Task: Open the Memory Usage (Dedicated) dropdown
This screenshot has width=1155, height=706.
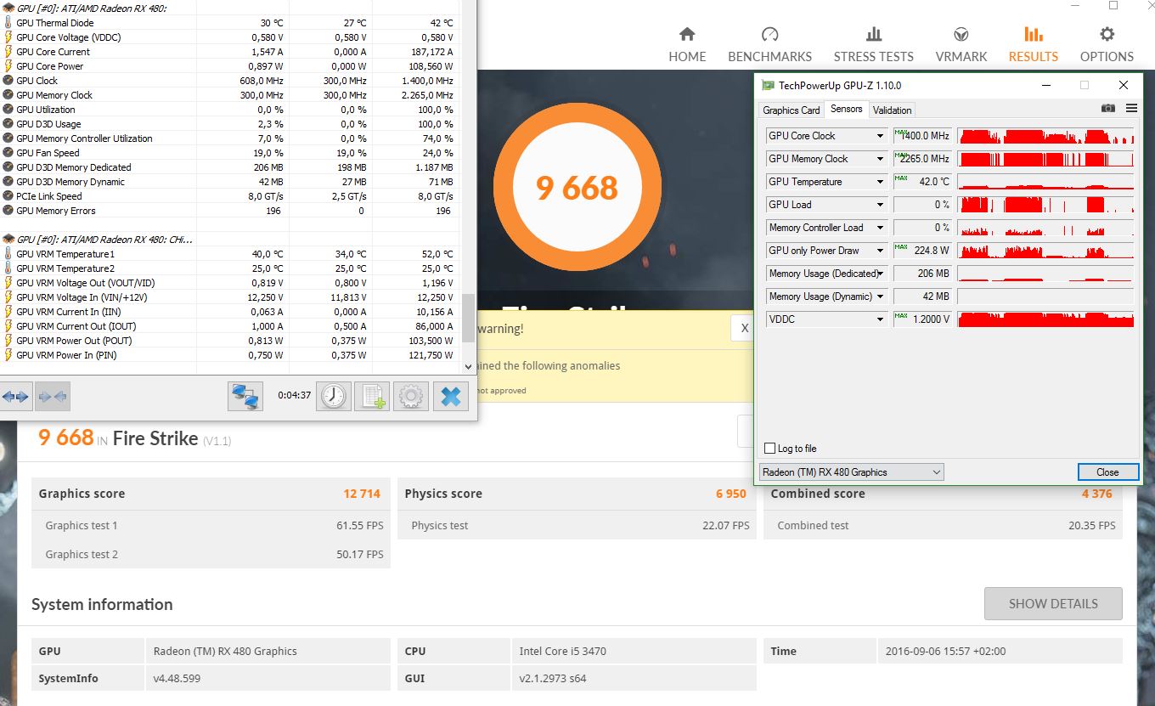Action: (x=880, y=274)
